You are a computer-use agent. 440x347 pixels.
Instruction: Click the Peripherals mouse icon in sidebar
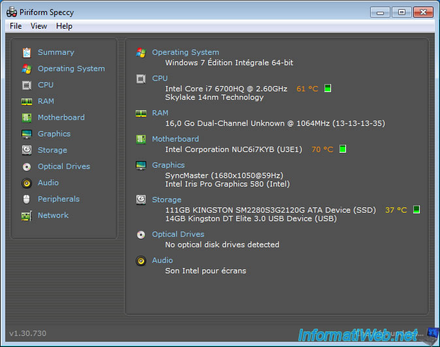click(x=27, y=200)
